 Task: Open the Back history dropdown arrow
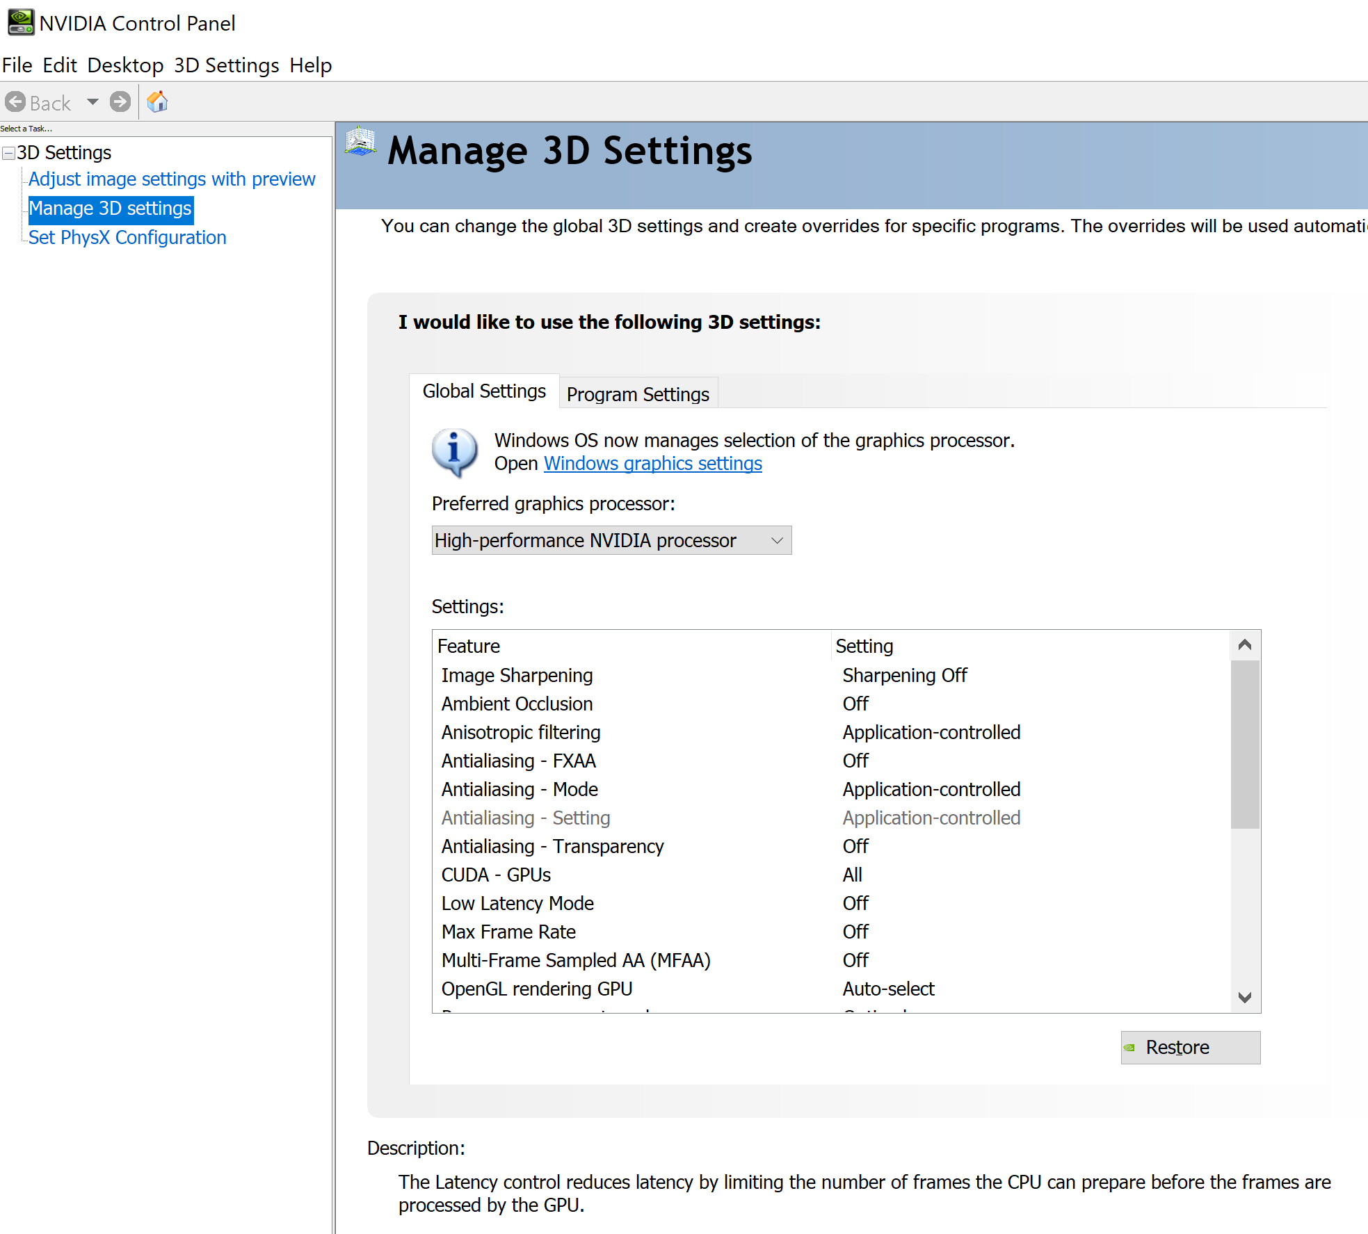click(92, 102)
